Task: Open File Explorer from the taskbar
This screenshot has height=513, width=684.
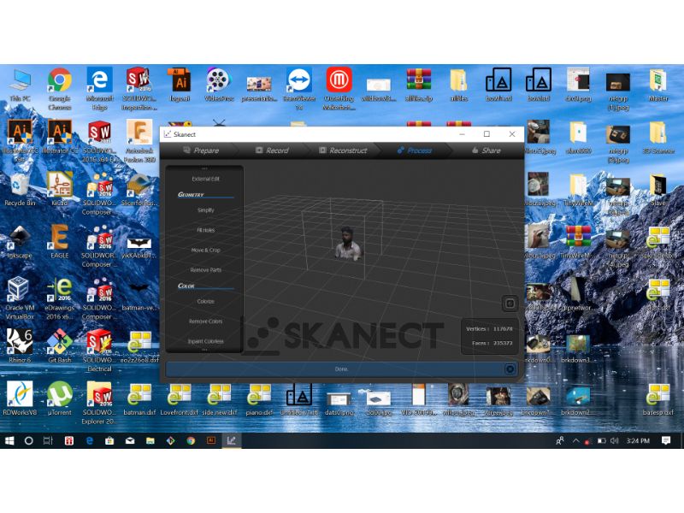Action: (x=150, y=440)
